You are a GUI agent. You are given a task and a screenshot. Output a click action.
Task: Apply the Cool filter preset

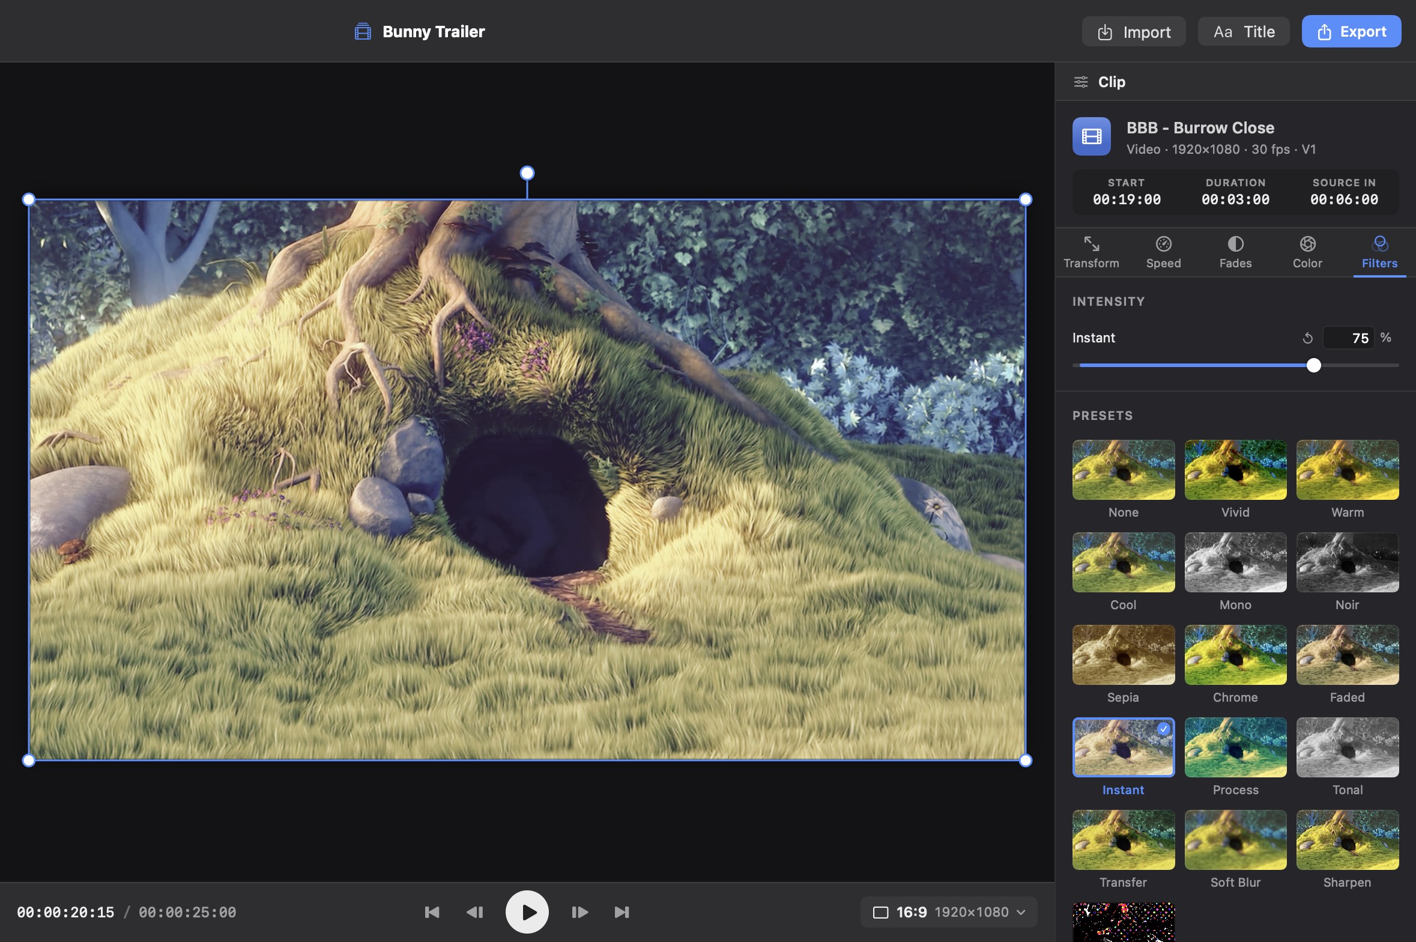pos(1124,562)
